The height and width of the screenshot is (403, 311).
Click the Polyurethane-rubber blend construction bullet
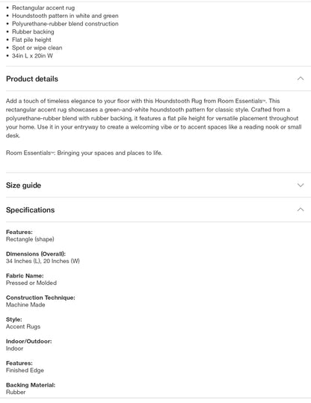[65, 24]
